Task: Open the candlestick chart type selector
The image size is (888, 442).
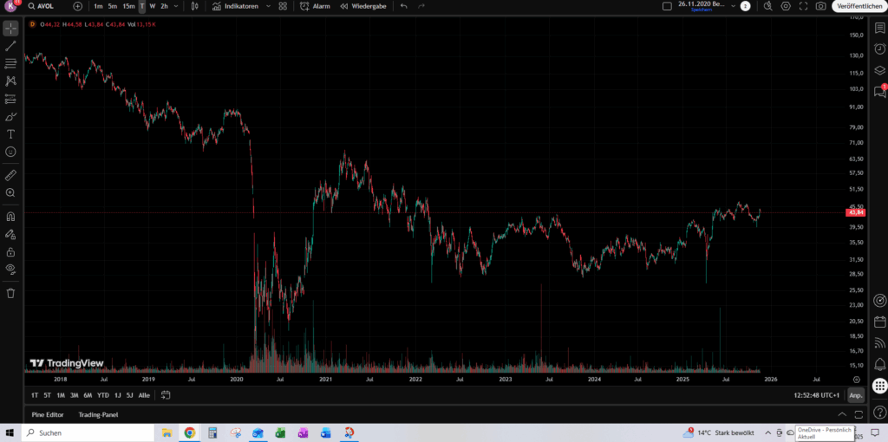Action: [194, 6]
